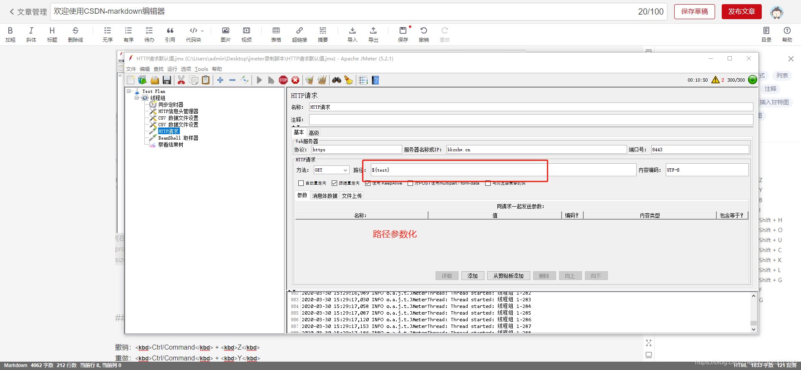Switch to the 消息体数据 tab

pos(325,196)
